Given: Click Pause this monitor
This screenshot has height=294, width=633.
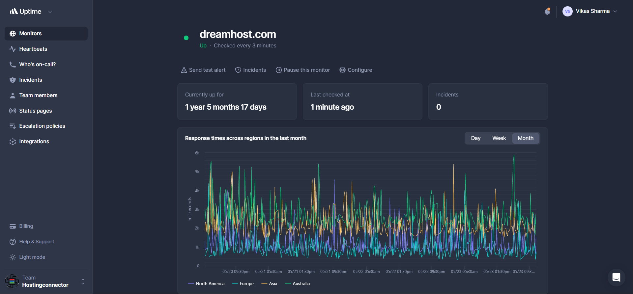Looking at the screenshot, I should (303, 70).
